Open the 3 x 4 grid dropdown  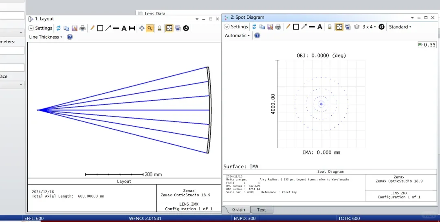(369, 26)
